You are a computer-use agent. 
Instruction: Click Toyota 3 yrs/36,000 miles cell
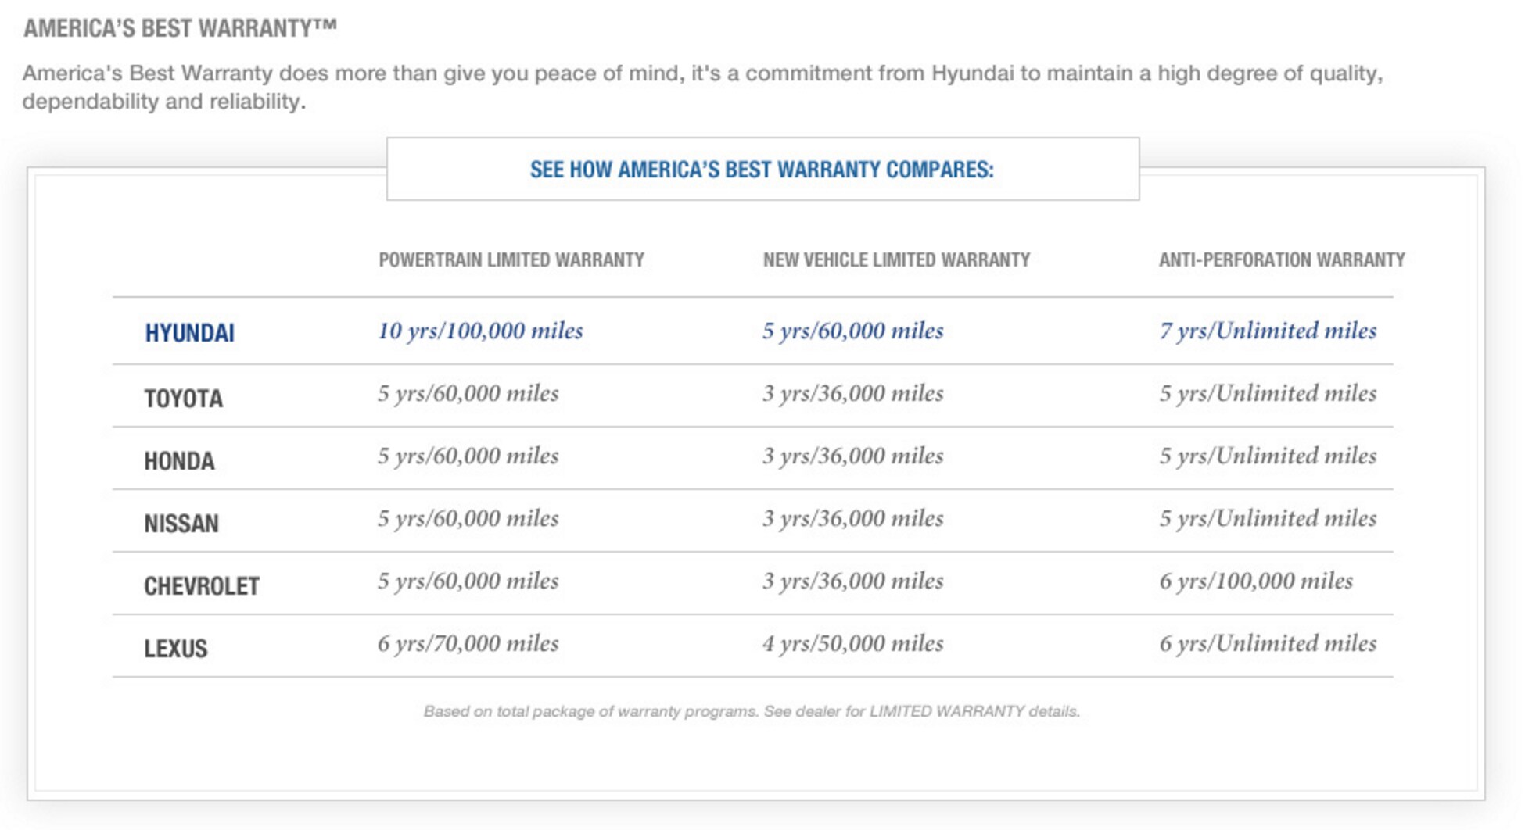coord(852,393)
